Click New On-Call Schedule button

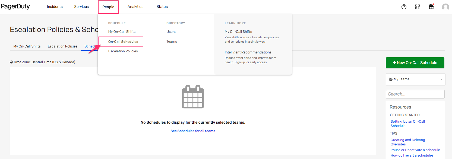(x=415, y=63)
